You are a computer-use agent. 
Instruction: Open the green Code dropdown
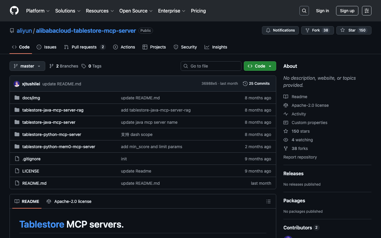click(x=260, y=66)
